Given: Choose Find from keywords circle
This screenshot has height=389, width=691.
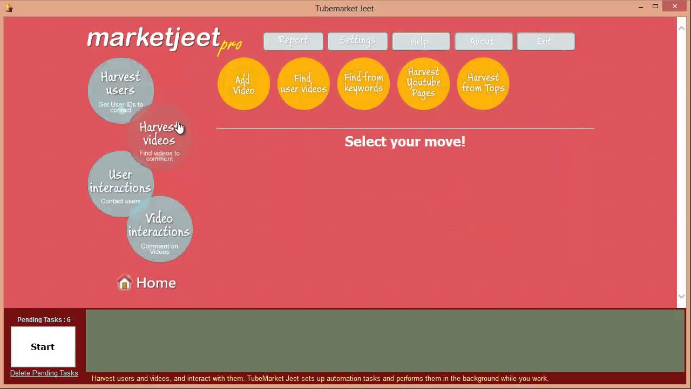Looking at the screenshot, I should point(363,84).
